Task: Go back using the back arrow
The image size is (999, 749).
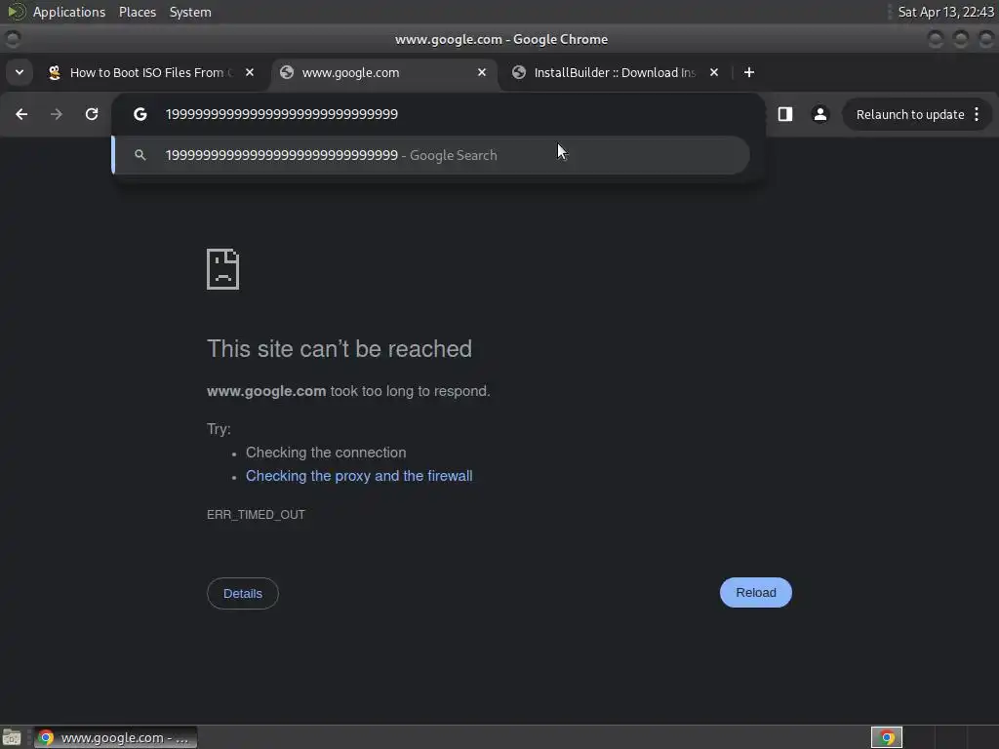Action: pos(21,114)
